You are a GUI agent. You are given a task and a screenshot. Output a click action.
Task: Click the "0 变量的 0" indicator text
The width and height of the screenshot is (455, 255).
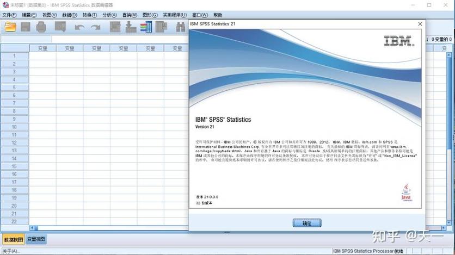(x=441, y=39)
